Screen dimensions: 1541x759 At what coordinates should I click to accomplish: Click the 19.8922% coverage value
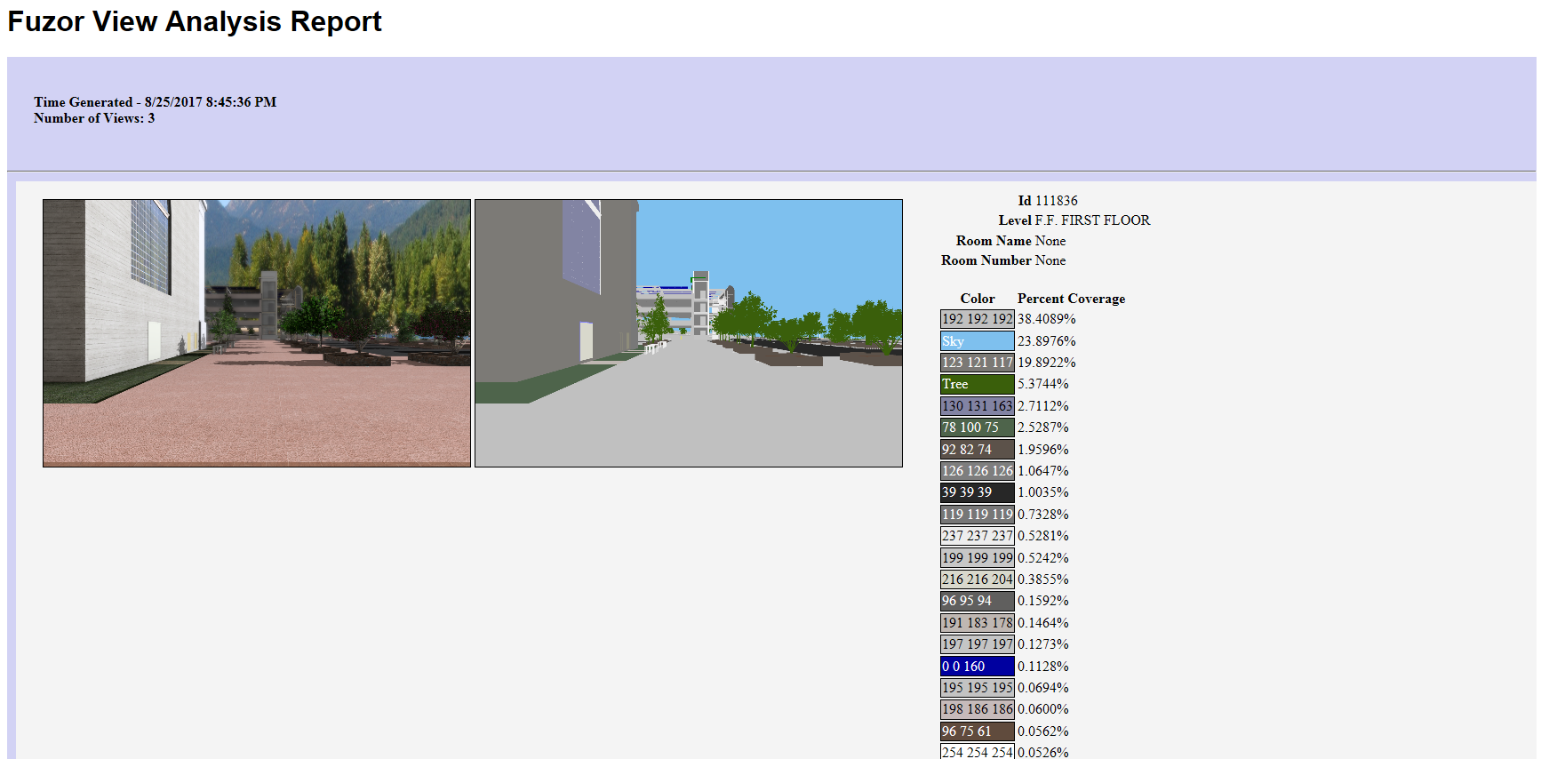(x=1047, y=363)
